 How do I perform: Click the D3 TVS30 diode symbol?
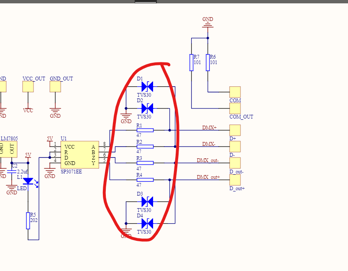pyautogui.click(x=146, y=202)
